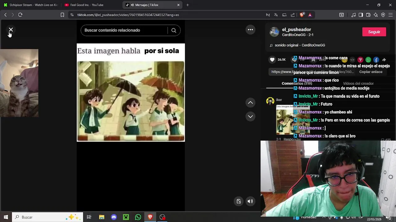Open the browser hamburger main menu
396x222 pixels.
[x=390, y=15]
